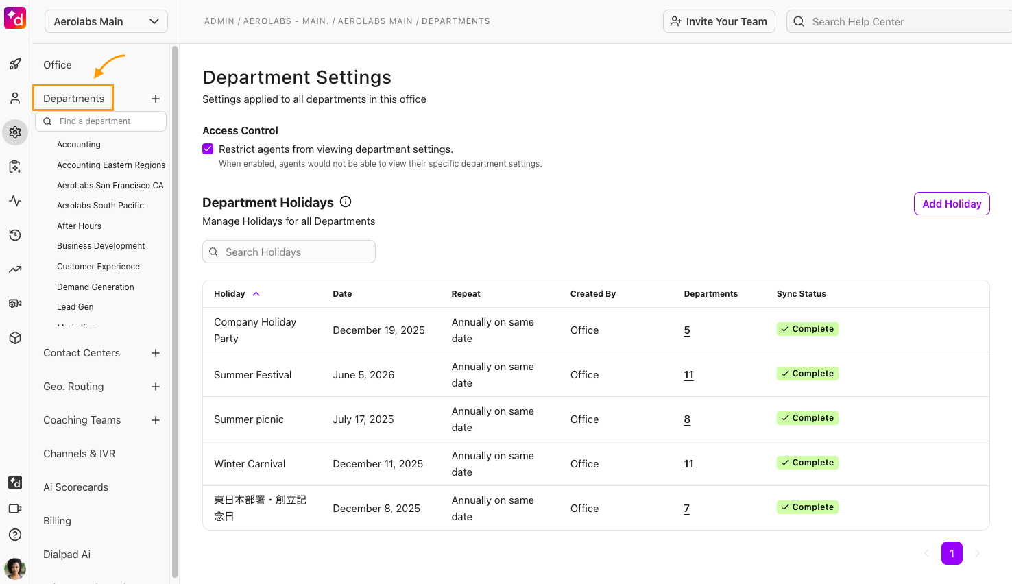Select the Accounting department
Image resolution: width=1012 pixels, height=584 pixels.
coord(79,145)
